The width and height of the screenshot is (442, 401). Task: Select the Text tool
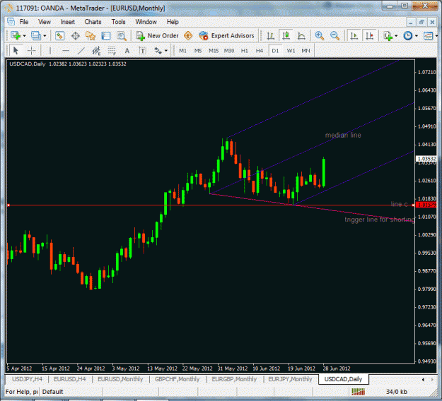click(x=127, y=51)
